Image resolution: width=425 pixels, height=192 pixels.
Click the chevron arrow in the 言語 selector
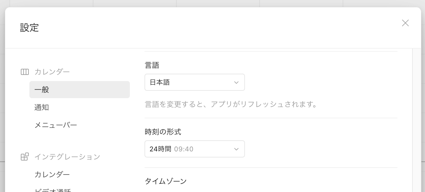pos(236,83)
